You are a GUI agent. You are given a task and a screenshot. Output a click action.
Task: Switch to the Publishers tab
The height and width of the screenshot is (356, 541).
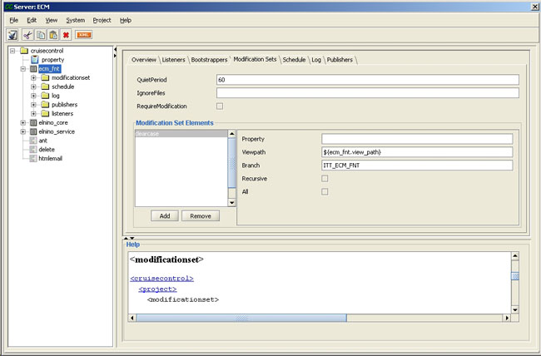click(340, 60)
